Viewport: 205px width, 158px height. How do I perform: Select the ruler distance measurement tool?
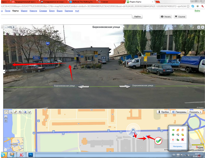tap(16, 112)
